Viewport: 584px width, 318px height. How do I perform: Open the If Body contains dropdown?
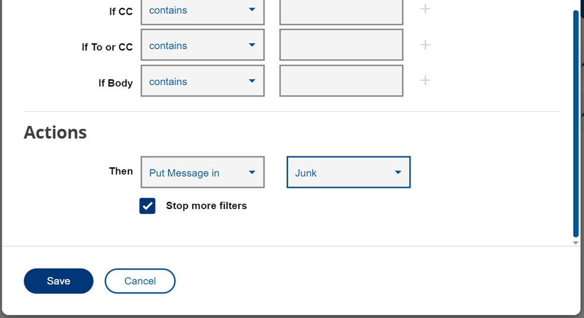click(202, 82)
